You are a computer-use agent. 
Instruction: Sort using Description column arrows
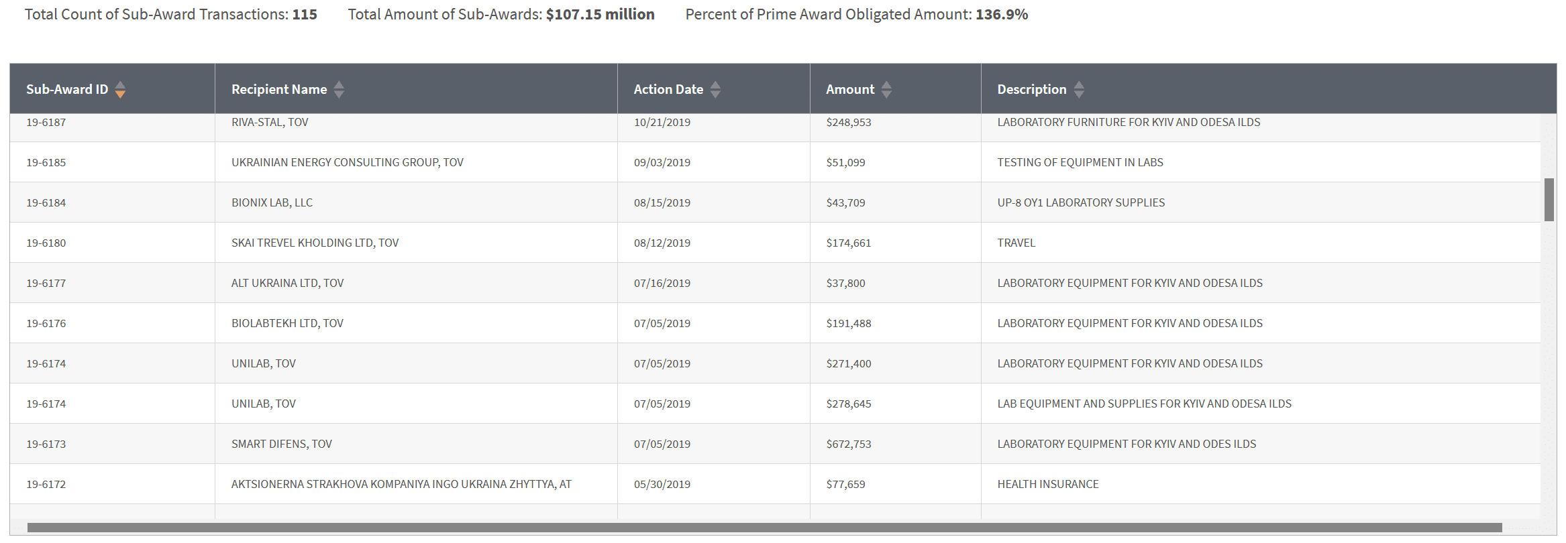[x=1079, y=89]
